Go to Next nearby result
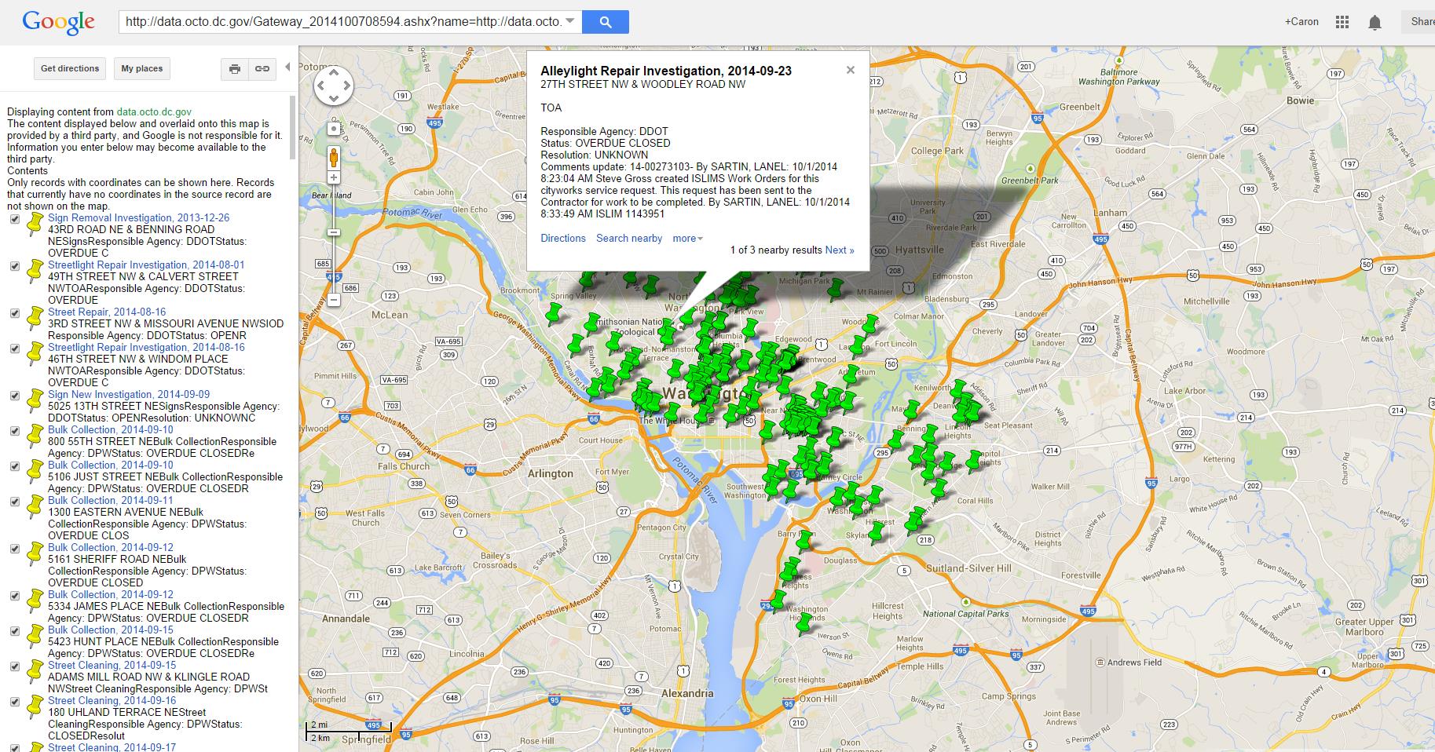This screenshot has width=1435, height=752. [840, 250]
